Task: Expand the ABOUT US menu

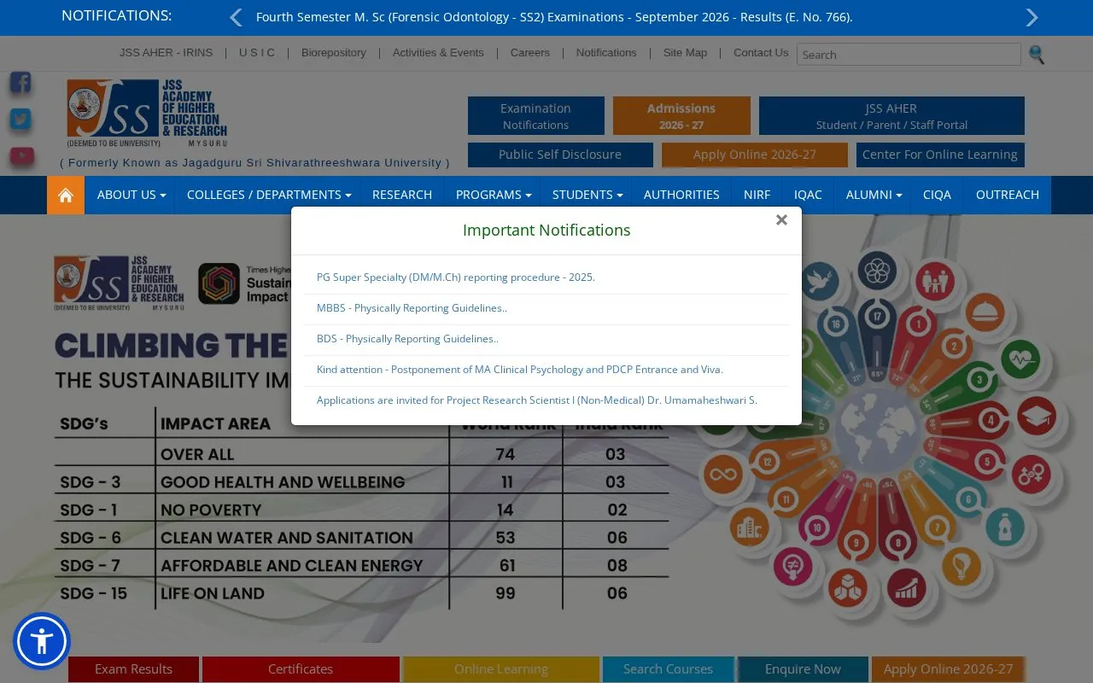Action: (132, 195)
